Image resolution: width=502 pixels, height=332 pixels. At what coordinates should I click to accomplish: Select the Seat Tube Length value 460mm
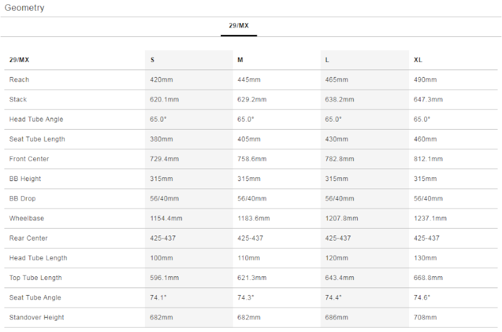tap(425, 139)
